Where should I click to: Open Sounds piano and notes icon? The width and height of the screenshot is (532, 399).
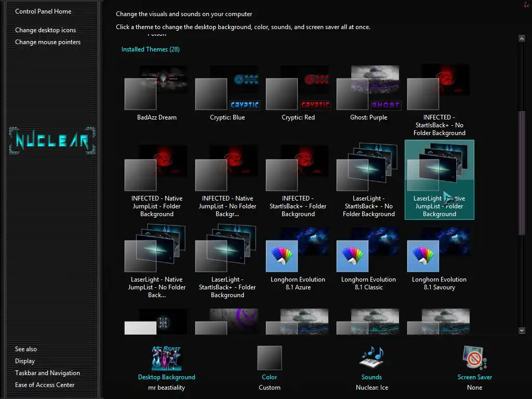pos(371,357)
